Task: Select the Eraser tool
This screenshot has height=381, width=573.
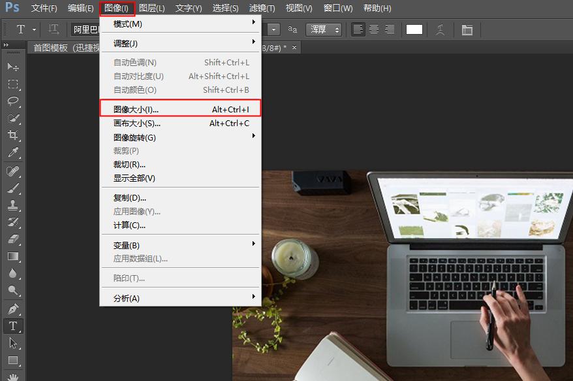Action: coord(11,240)
